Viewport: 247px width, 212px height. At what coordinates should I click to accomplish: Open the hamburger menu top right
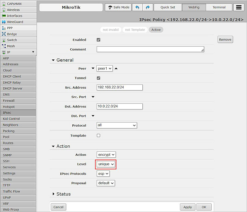coord(239,7)
